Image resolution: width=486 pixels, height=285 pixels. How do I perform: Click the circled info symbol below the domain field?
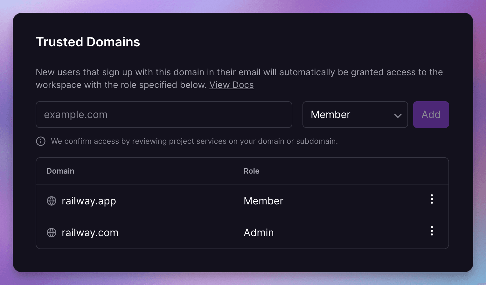pyautogui.click(x=41, y=141)
